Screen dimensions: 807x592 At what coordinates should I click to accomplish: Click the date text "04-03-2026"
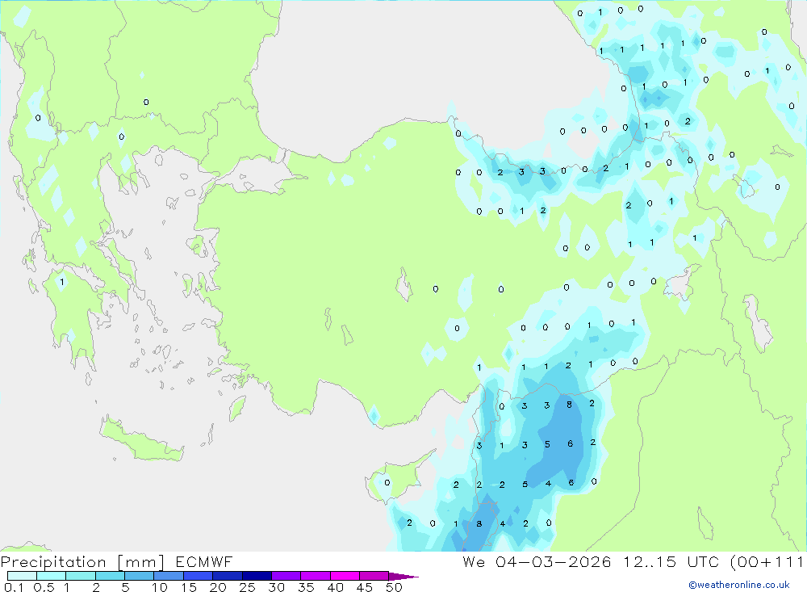pyautogui.click(x=554, y=561)
